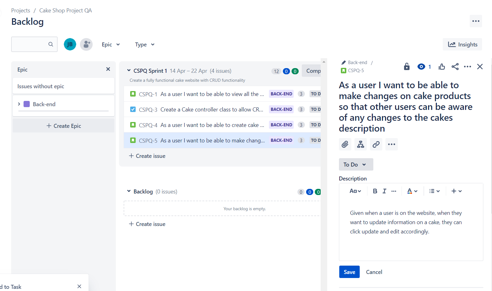Open the backlog more actions menu
The image size is (492, 291).
[x=476, y=21]
